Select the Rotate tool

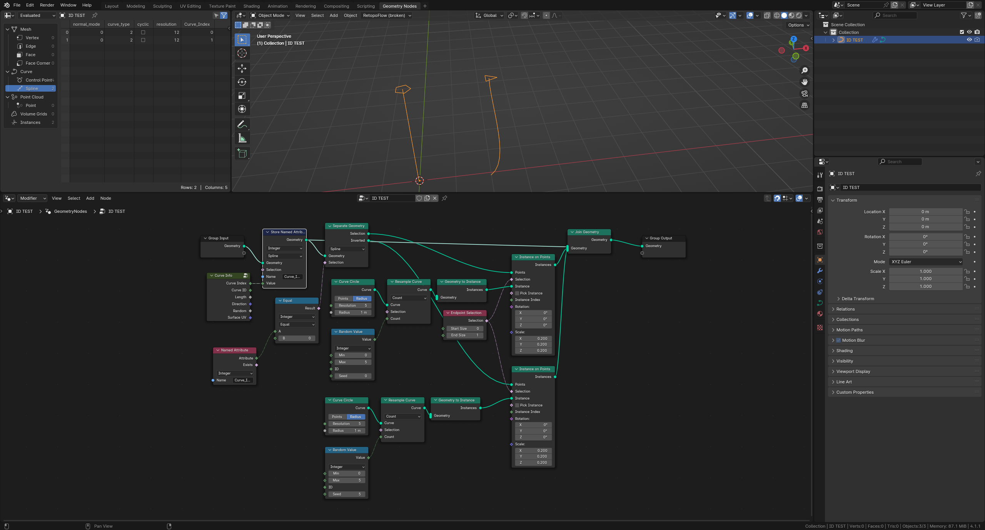pos(242,82)
